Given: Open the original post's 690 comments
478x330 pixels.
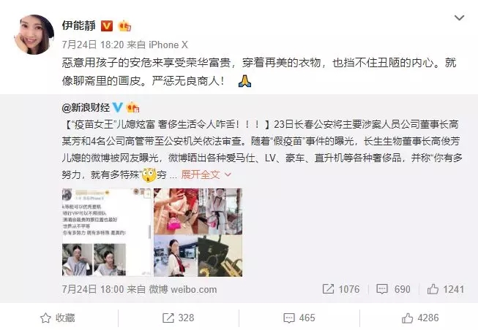Looking at the screenshot, I should pos(393,289).
